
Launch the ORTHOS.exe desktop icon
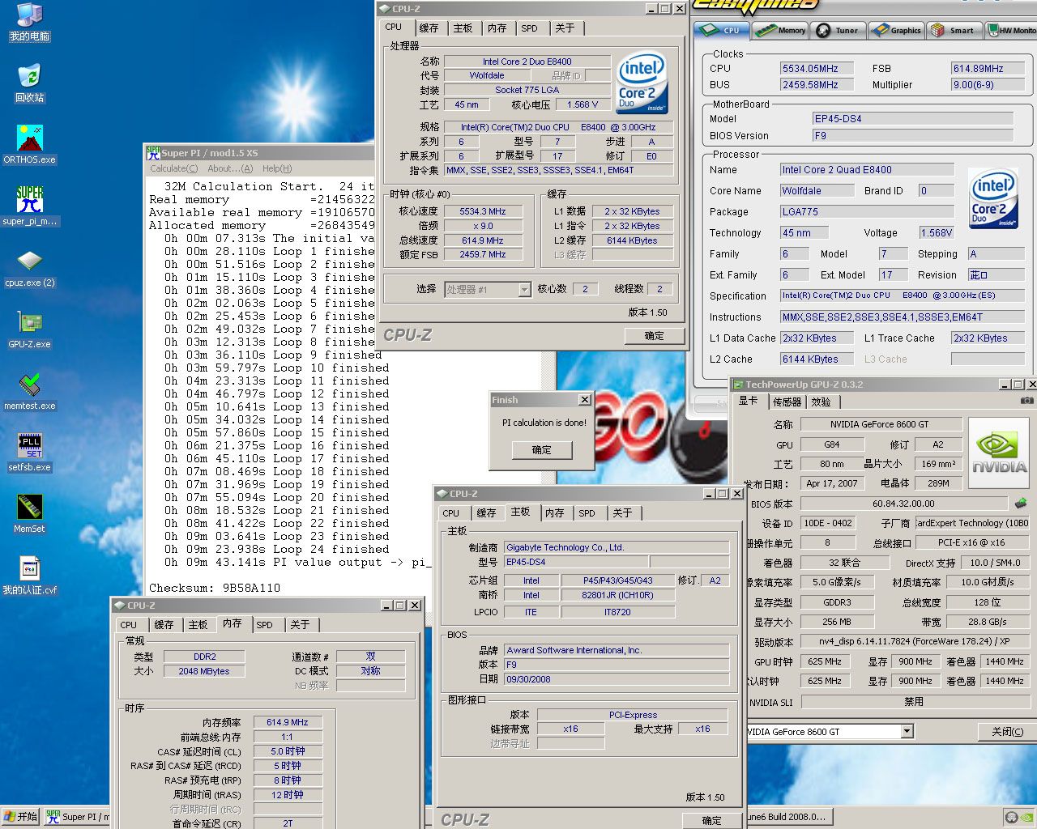point(29,145)
